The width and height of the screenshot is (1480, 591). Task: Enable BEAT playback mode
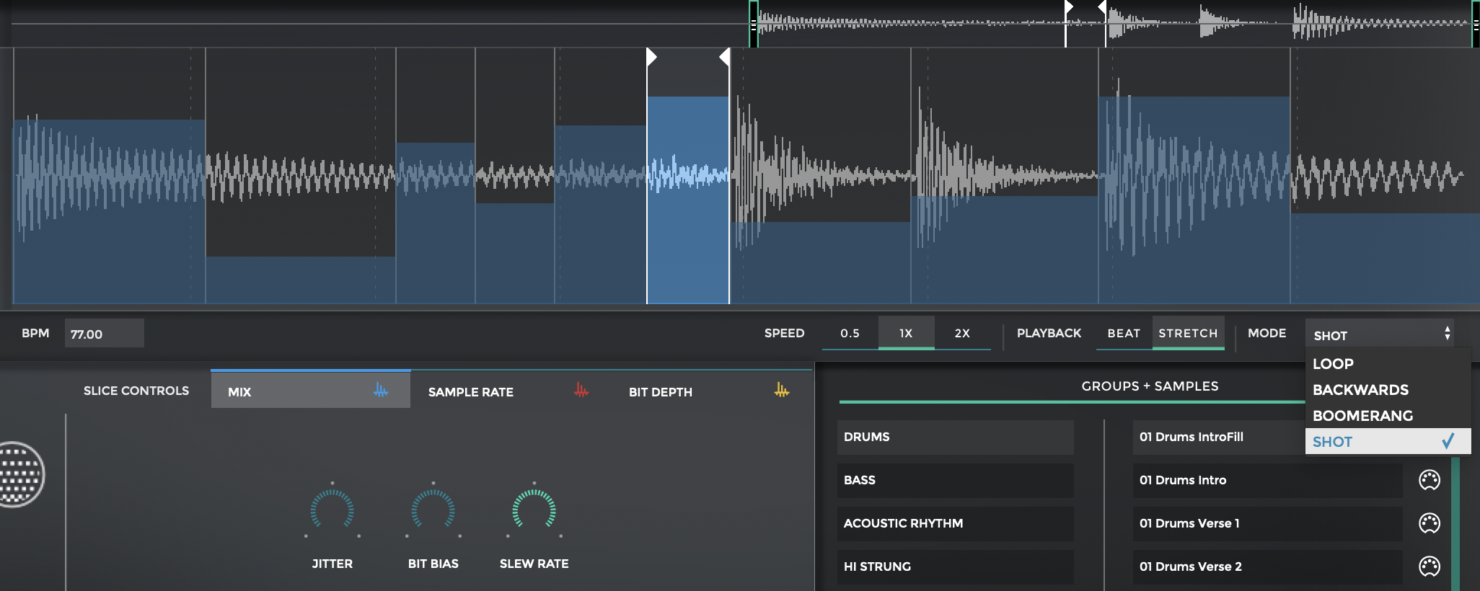(x=1124, y=333)
